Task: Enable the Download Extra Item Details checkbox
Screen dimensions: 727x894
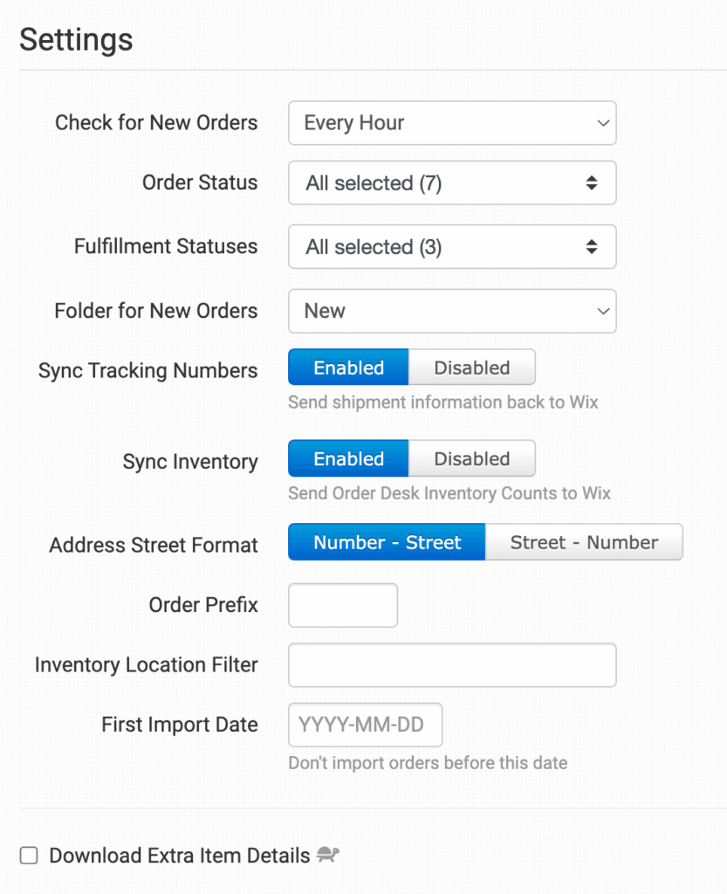Action: (x=29, y=856)
